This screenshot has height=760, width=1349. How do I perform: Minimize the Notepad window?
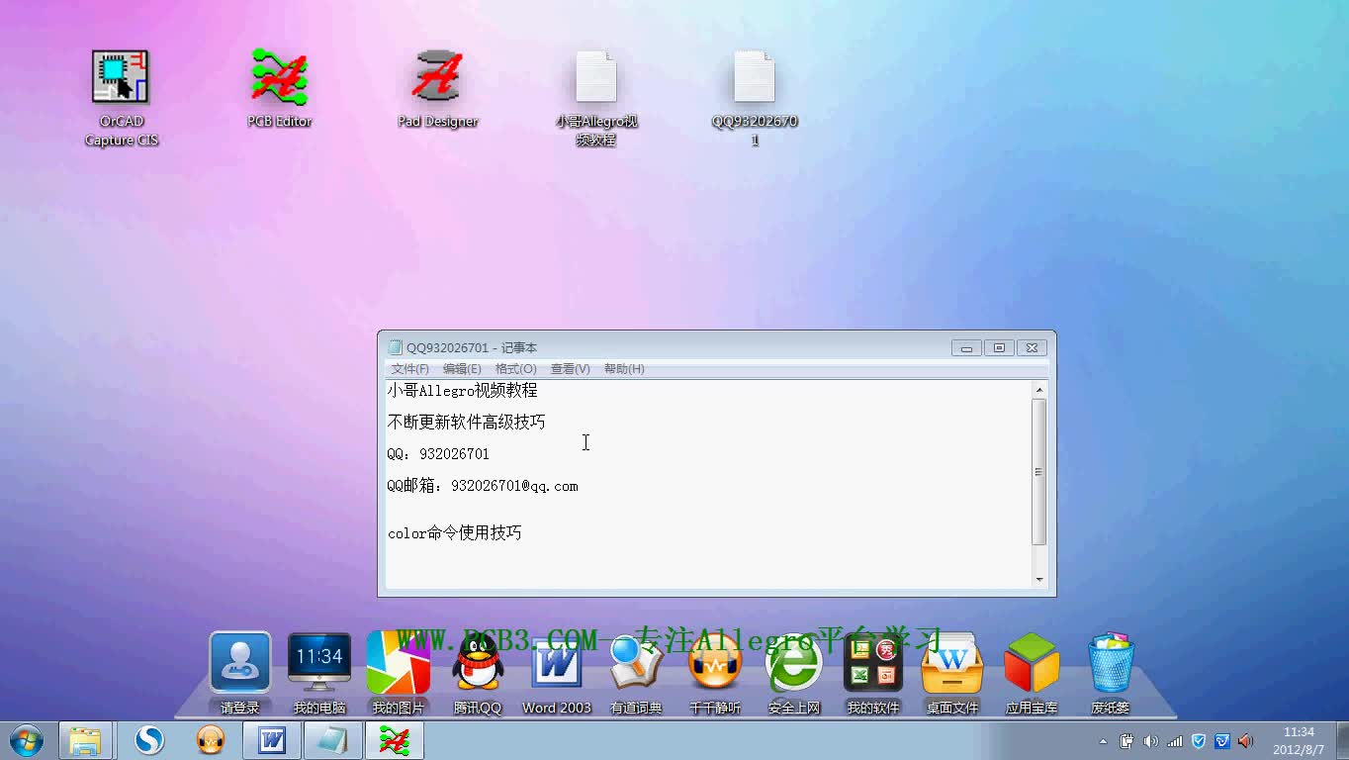pos(966,347)
